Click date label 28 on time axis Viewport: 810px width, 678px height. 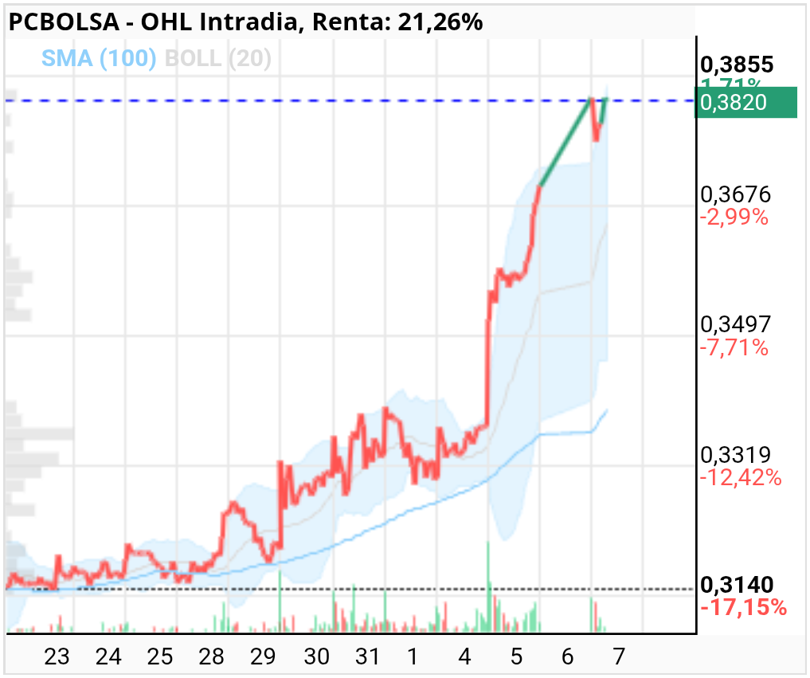click(x=211, y=656)
